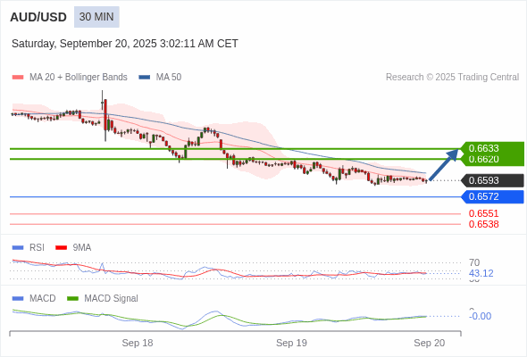Screen dimensions: 527x357
Task: Select the MA 50 legend label
Action: (169, 78)
